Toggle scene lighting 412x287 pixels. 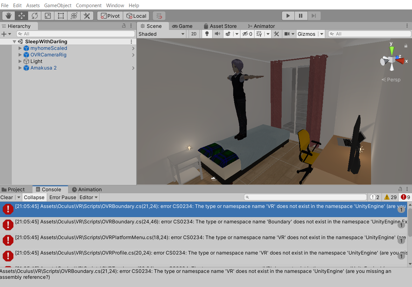click(207, 34)
